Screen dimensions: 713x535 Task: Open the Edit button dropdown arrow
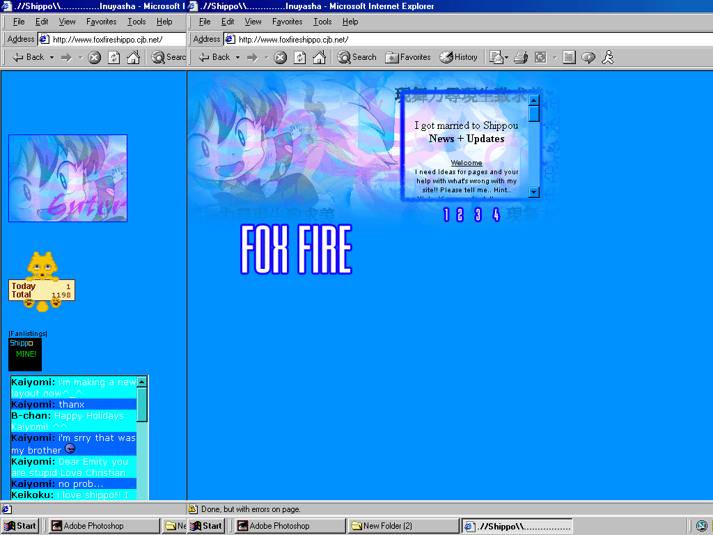point(554,57)
